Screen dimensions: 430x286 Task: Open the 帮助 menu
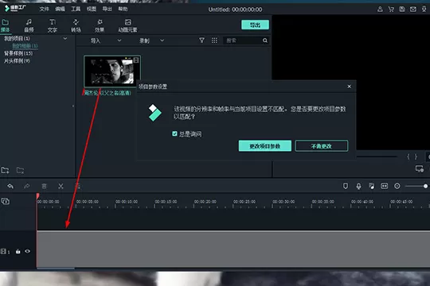(x=123, y=9)
